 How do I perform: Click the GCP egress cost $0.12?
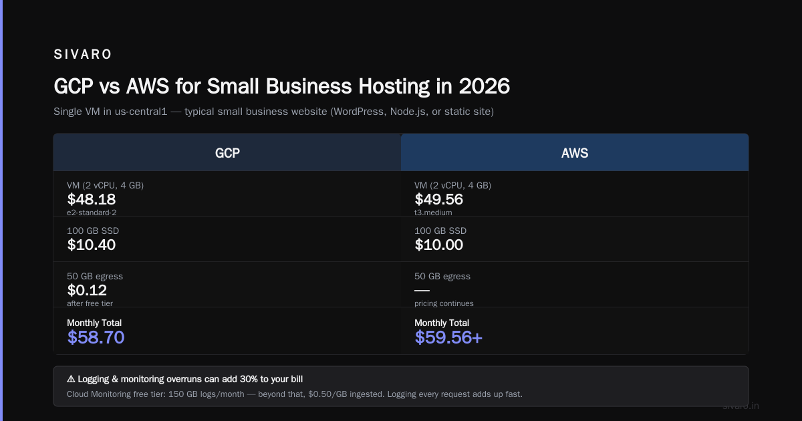click(x=87, y=290)
